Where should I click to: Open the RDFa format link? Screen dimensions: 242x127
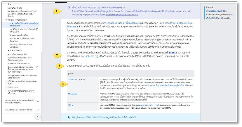70,105
